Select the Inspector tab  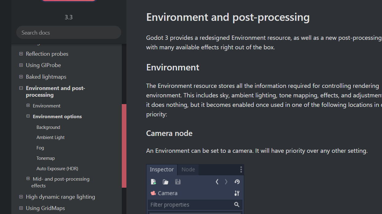click(162, 169)
